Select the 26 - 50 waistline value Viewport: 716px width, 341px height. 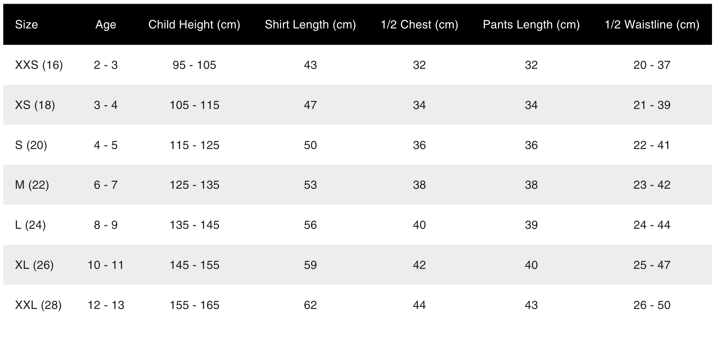coord(652,305)
